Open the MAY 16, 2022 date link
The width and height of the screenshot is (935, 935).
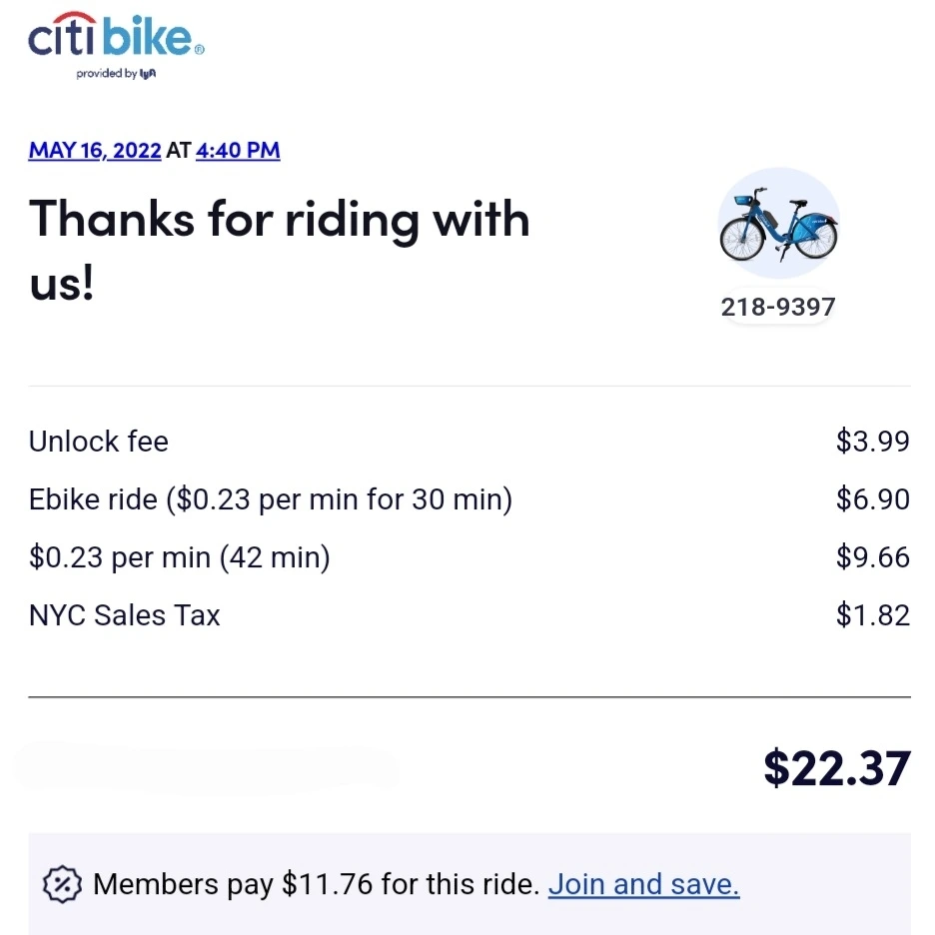pyautogui.click(x=95, y=151)
